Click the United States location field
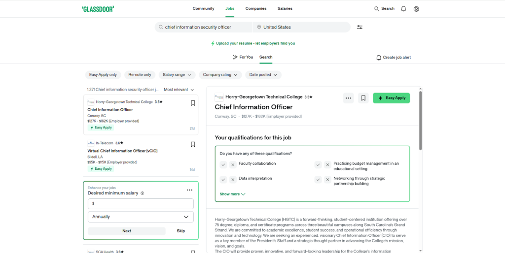The image size is (505, 253). tap(302, 28)
